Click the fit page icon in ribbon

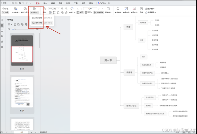point(54,12)
